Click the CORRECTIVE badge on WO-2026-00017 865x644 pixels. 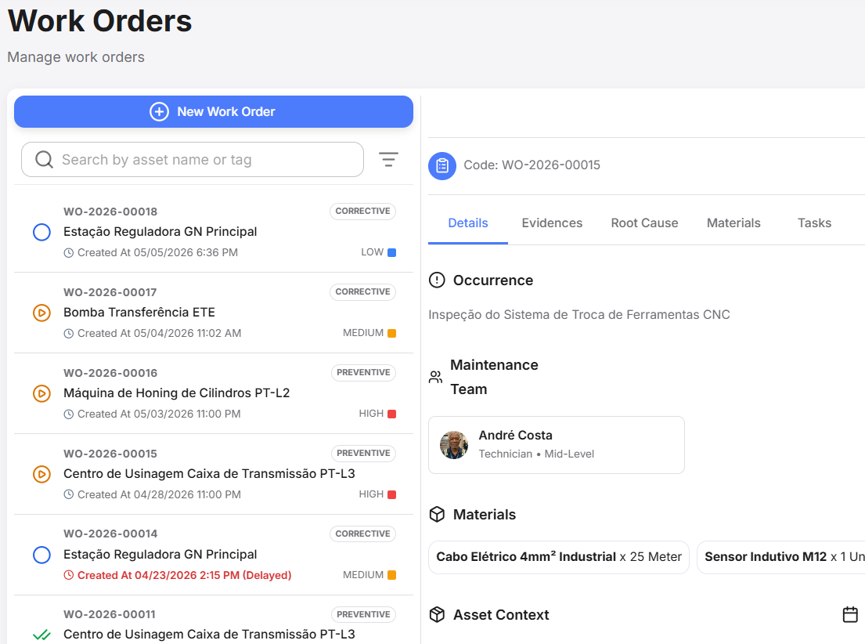[362, 291]
